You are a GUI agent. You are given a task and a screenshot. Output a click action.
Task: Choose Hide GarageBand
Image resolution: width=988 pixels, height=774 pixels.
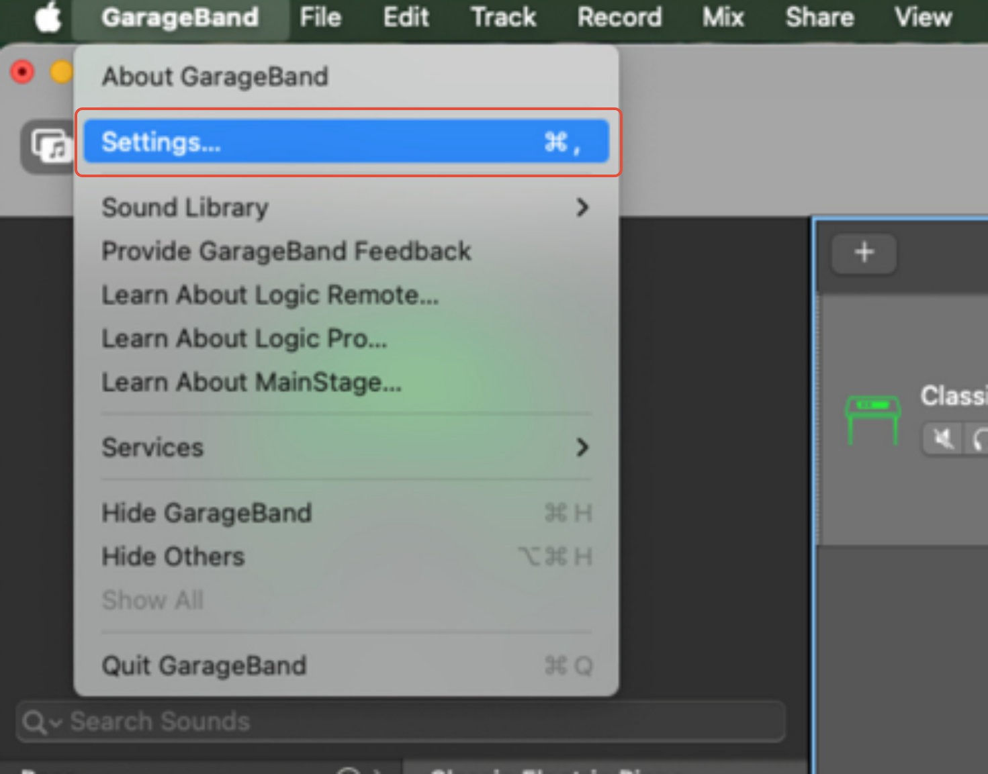click(346, 513)
